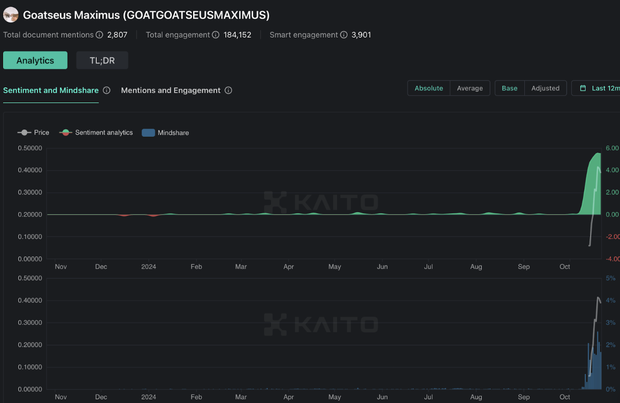Screen dimensions: 620x403
Task: Switch to the Adjusted option
Action: tap(545, 88)
